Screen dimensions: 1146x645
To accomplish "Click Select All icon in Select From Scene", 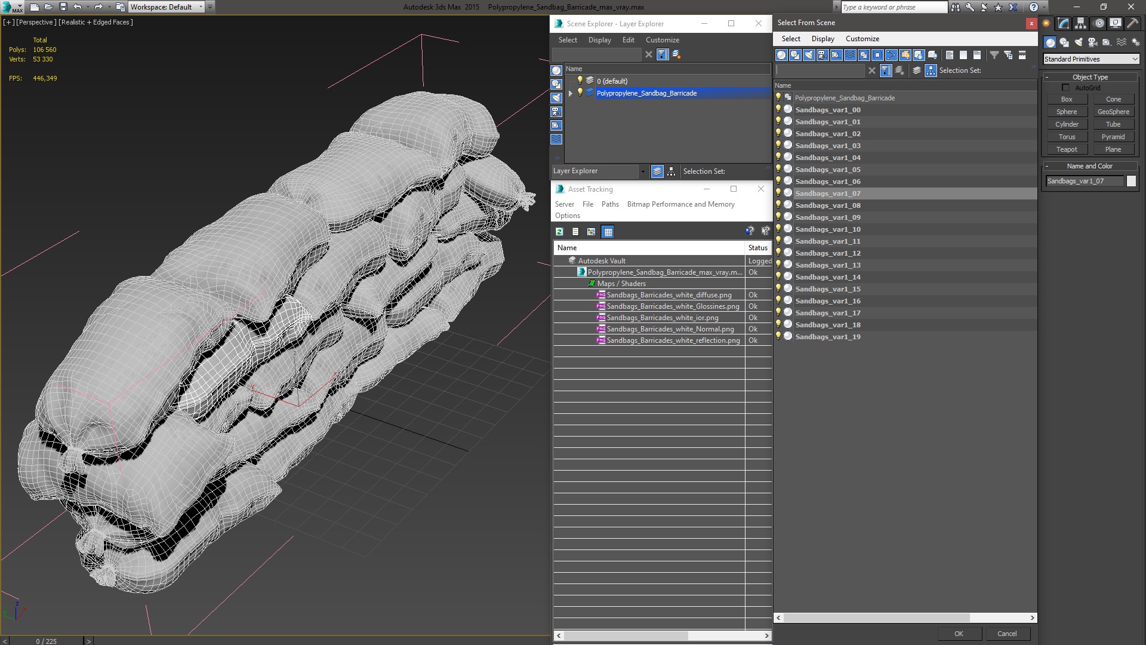I will click(x=949, y=55).
